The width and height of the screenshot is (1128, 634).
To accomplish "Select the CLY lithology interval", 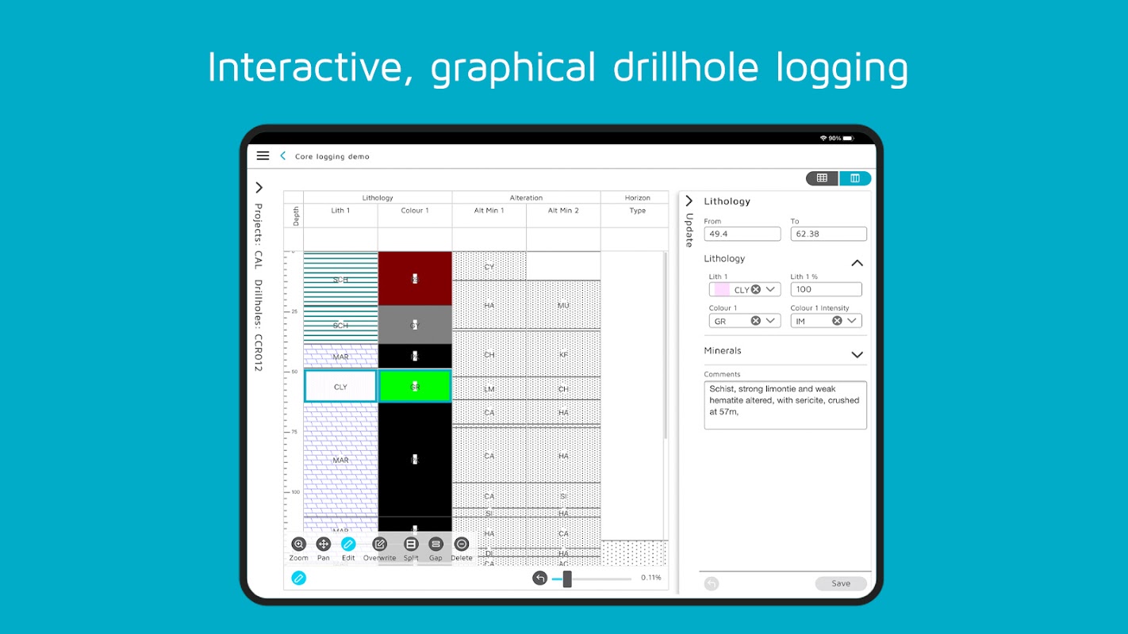I will (x=340, y=387).
